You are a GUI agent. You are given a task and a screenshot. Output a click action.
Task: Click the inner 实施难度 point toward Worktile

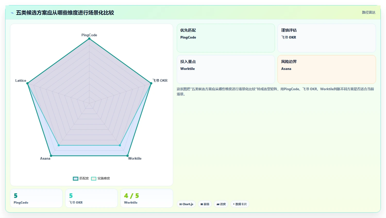120,145
